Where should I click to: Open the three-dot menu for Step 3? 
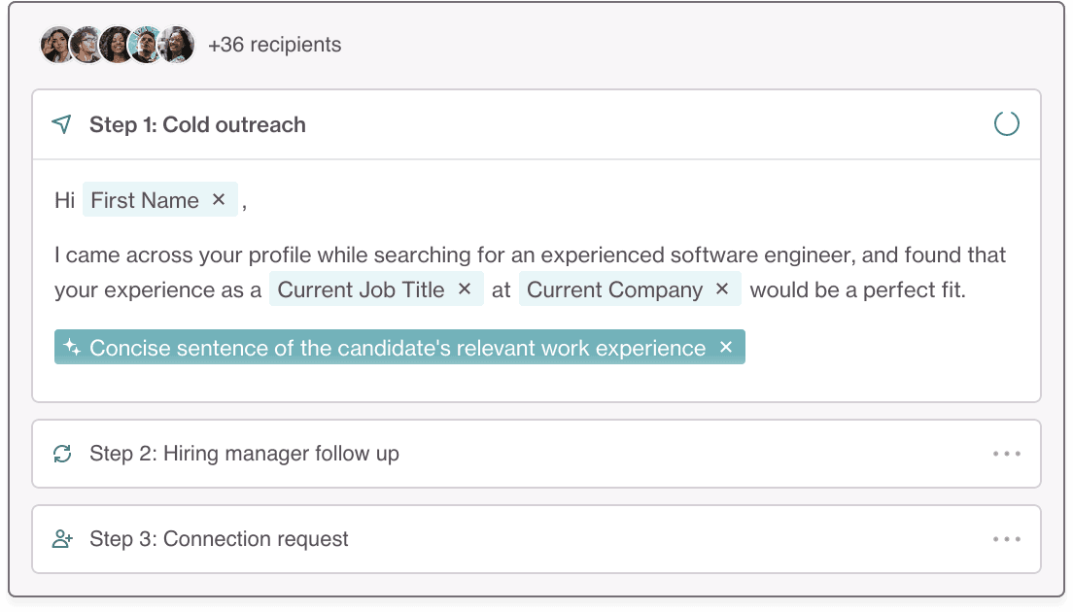pyautogui.click(x=1006, y=539)
